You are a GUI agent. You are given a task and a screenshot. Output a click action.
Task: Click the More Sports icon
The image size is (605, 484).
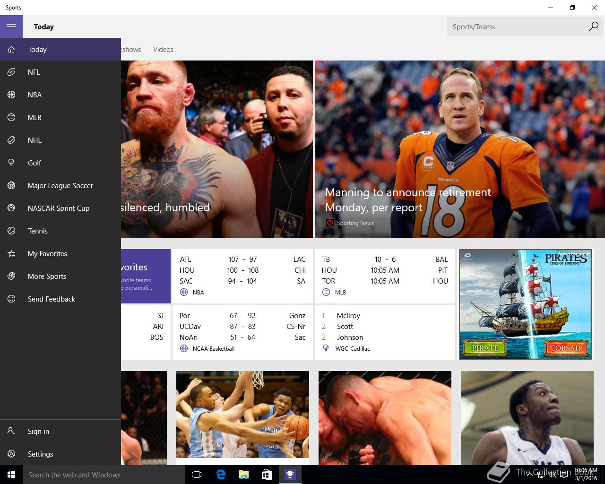[x=11, y=276]
